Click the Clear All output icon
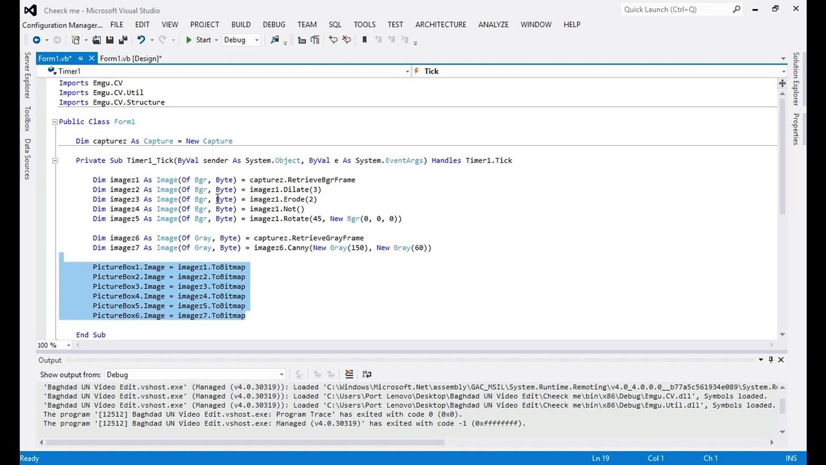The height and width of the screenshot is (465, 826). point(349,374)
